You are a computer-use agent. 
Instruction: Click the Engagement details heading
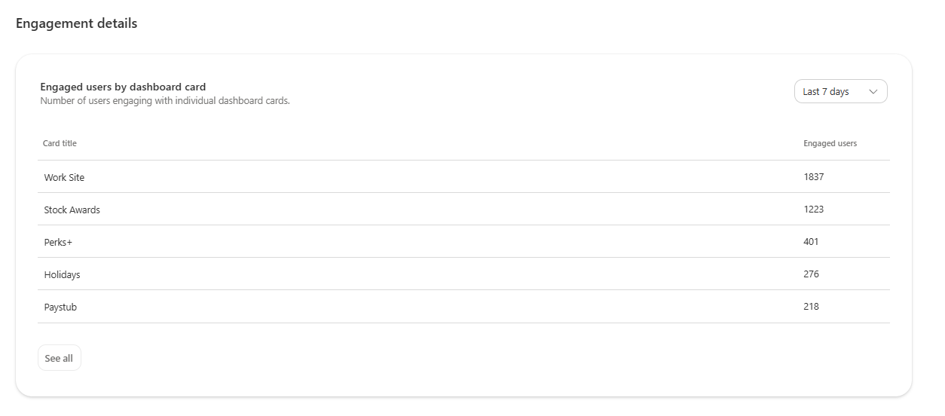(x=76, y=23)
